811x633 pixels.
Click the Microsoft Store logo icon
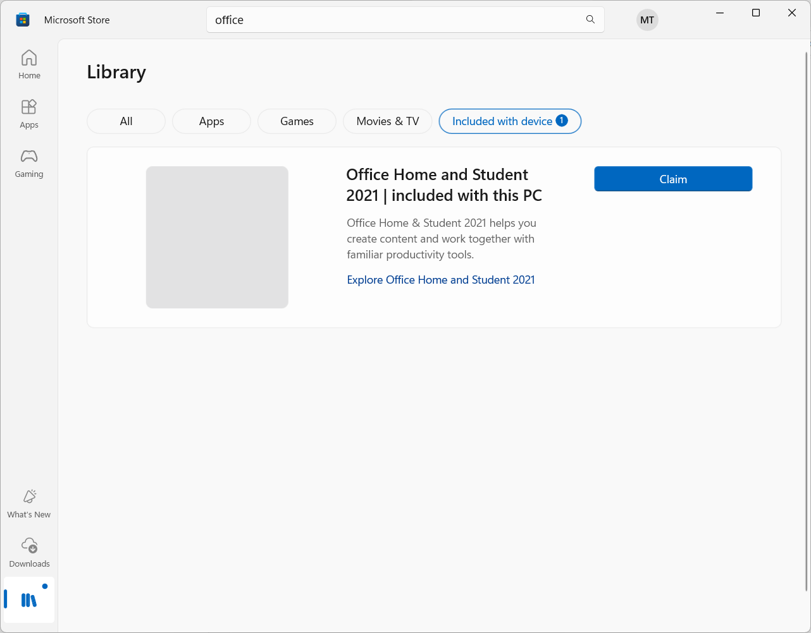coord(23,20)
